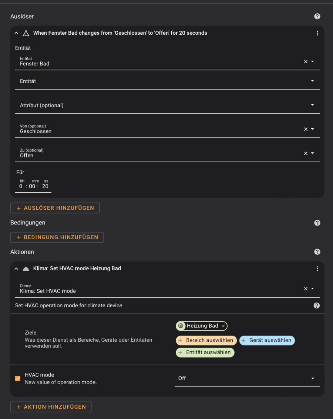The width and height of the screenshot is (333, 419).
Task: Open help for the Auslöser section
Action: [x=317, y=16]
